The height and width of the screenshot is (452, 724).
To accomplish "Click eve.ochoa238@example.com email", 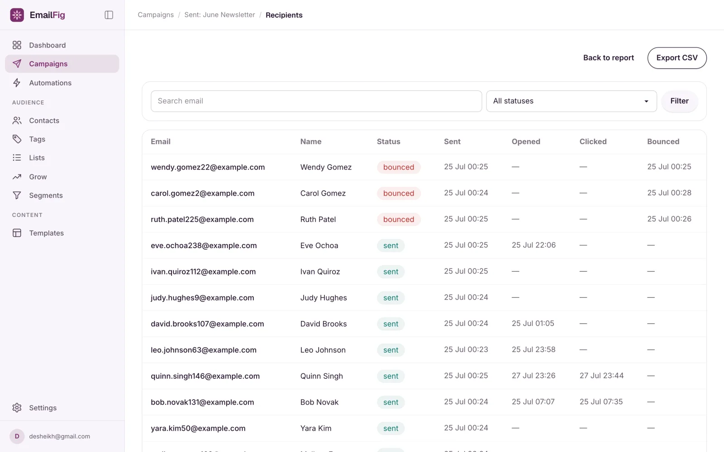I will 204,245.
